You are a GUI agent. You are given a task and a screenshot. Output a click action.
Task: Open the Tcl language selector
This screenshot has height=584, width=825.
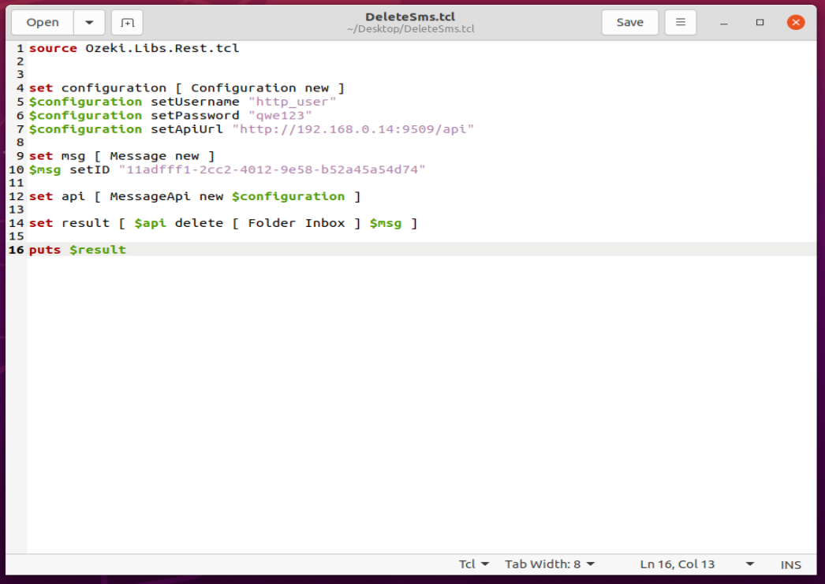[473, 564]
